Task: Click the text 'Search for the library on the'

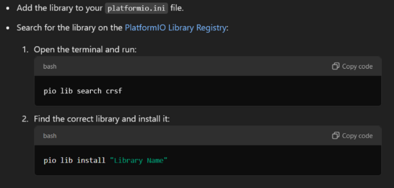Action: click(69, 28)
